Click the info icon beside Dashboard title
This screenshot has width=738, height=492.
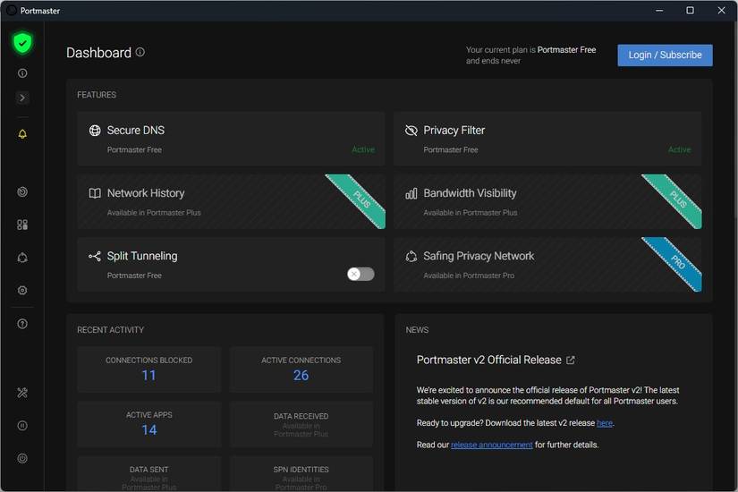pos(140,52)
